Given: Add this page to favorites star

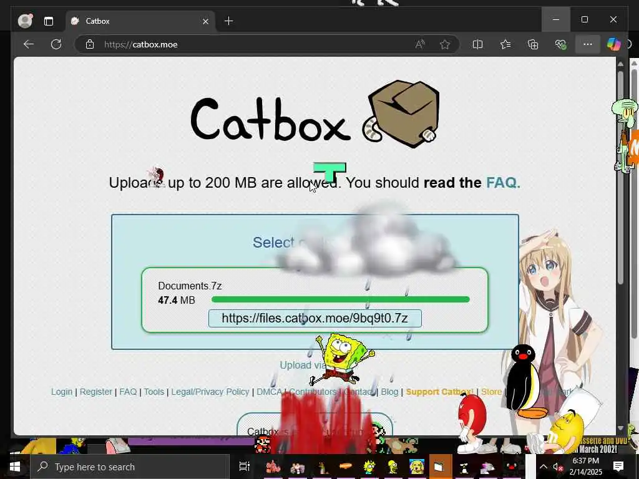Looking at the screenshot, I should 445,44.
